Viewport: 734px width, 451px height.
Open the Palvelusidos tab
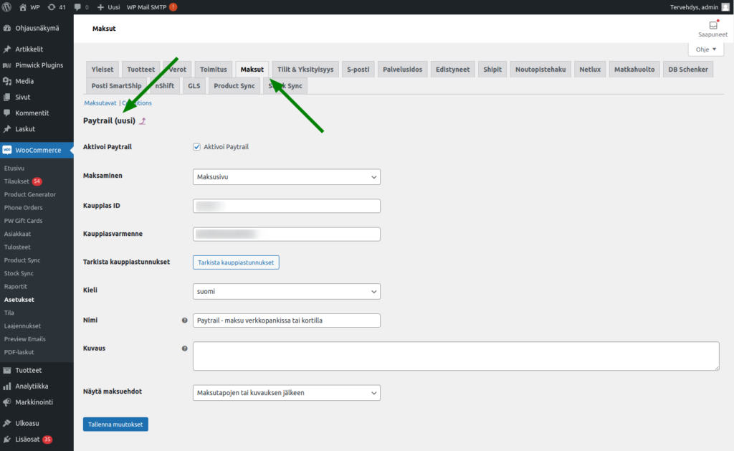[403, 70]
